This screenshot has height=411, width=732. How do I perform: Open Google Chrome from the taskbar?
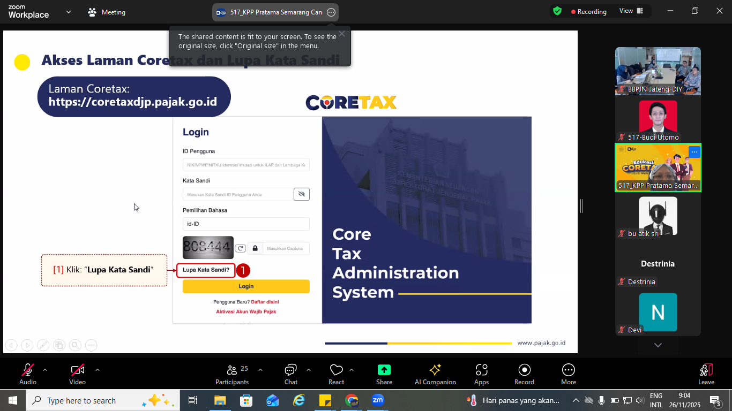(352, 400)
